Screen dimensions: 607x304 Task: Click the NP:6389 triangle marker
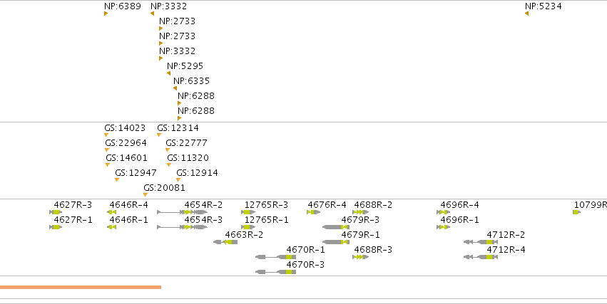pyautogui.click(x=106, y=14)
